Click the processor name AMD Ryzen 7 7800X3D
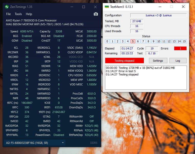Viewport: 195px width, 154px height. click(x=31, y=20)
